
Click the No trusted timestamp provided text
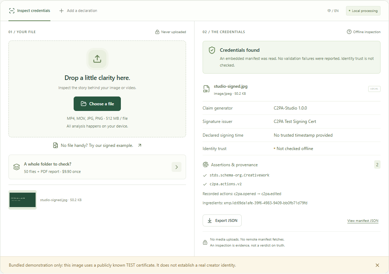[x=303, y=135]
